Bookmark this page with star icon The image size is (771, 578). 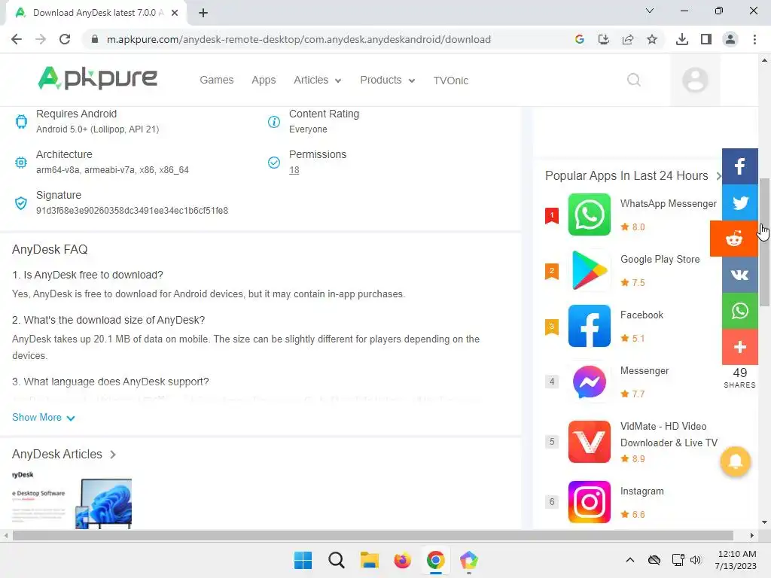point(652,39)
